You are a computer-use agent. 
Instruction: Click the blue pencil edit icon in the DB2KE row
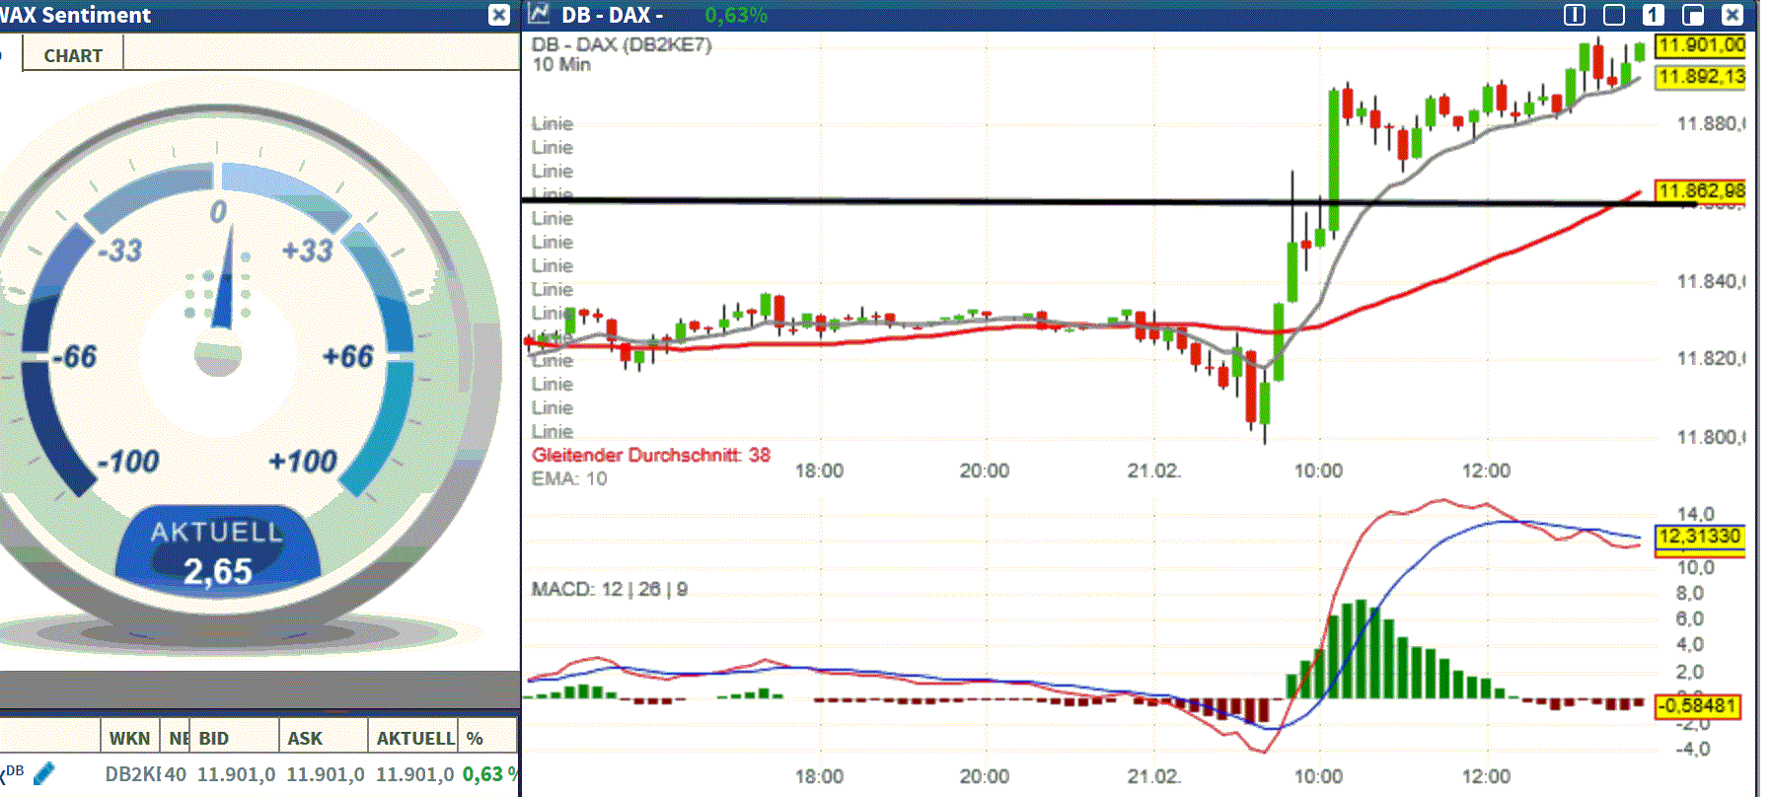[x=44, y=773]
